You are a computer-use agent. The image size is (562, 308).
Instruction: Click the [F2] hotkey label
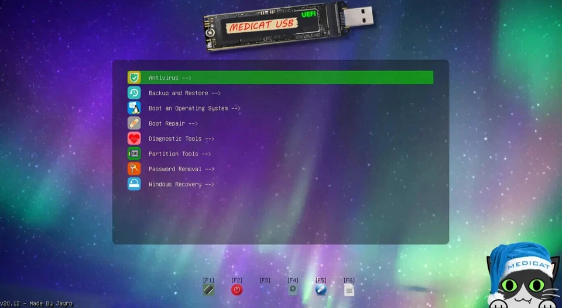[237, 280]
